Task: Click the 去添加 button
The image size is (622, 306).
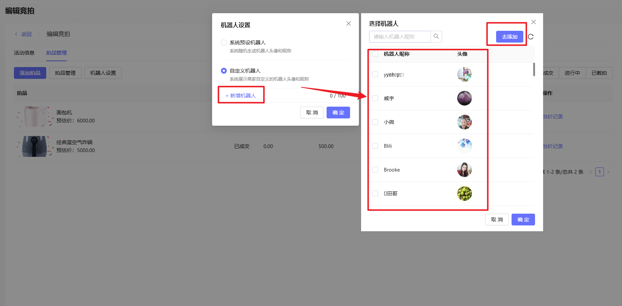Action: 509,37
